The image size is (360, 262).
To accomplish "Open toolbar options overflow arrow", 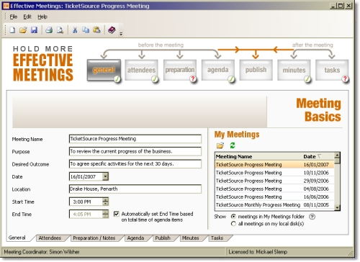I will (x=121, y=33).
